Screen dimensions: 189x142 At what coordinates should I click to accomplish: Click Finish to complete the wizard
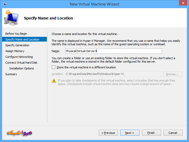151,133
